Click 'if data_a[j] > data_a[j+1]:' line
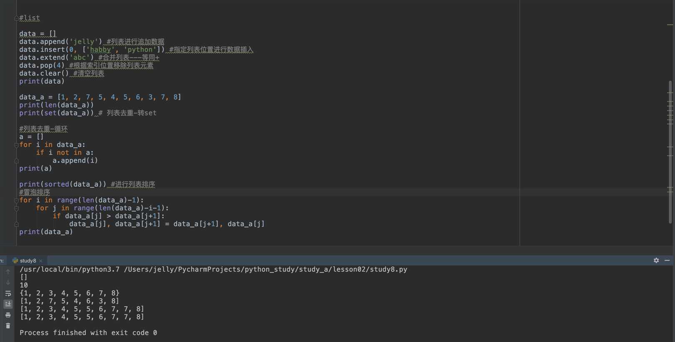 click(x=109, y=216)
